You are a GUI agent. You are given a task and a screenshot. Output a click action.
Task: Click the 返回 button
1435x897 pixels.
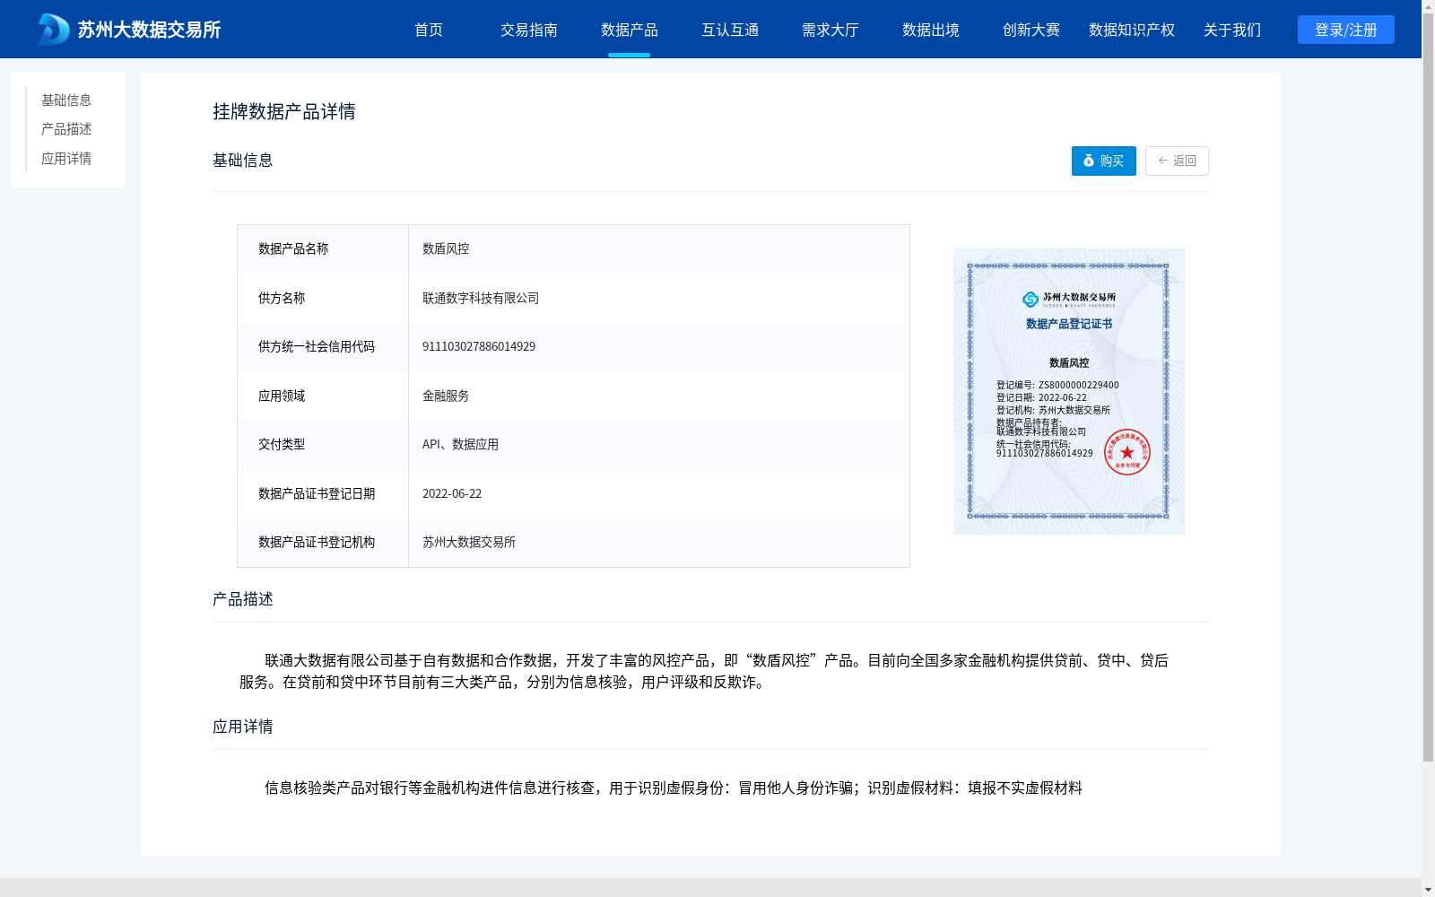[1177, 161]
